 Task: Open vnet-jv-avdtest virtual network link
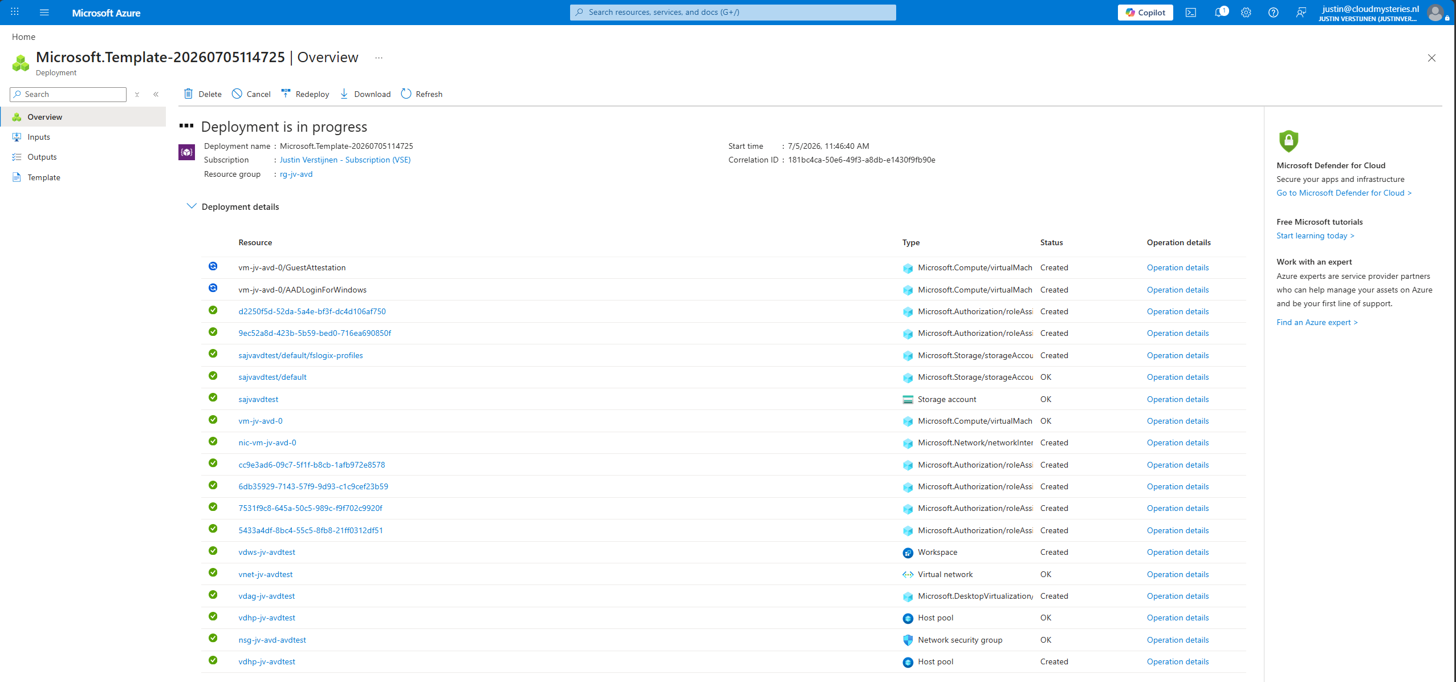[x=266, y=574]
